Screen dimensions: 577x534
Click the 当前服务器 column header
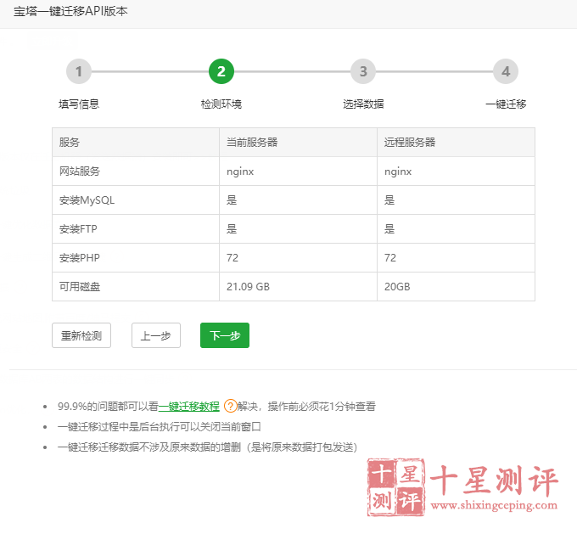click(x=252, y=143)
